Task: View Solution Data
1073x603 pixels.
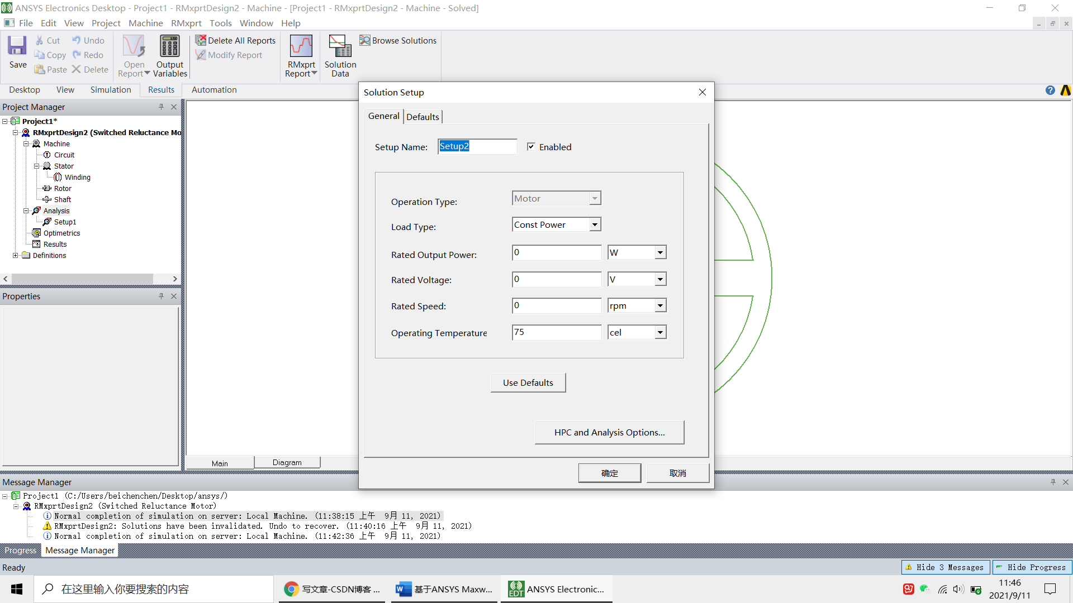Action: [x=339, y=56]
